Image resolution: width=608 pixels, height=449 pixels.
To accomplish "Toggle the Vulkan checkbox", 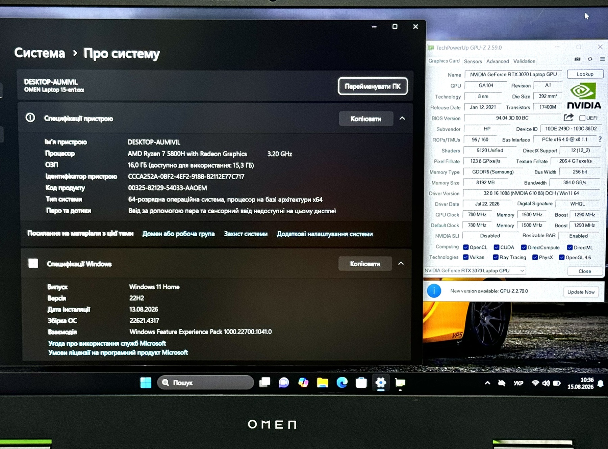I will click(465, 257).
